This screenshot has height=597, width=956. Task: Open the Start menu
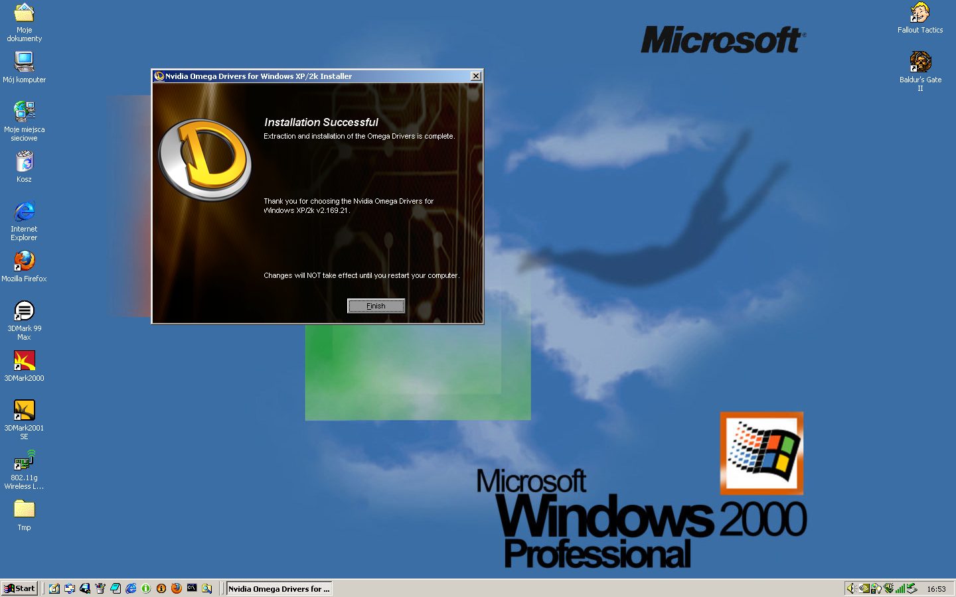(x=20, y=588)
